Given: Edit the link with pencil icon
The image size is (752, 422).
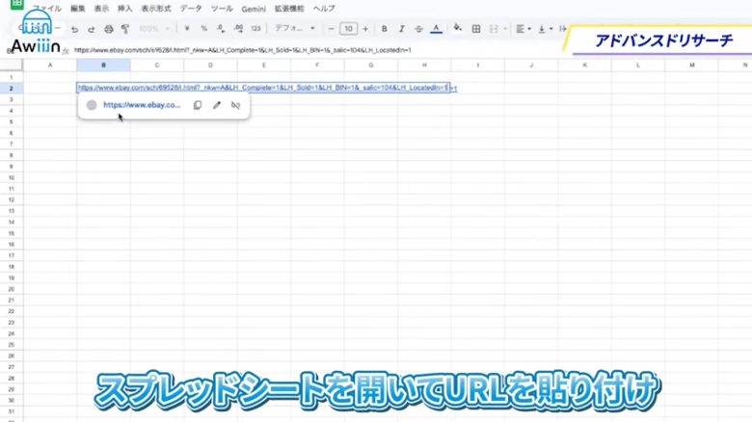Looking at the screenshot, I should 217,105.
